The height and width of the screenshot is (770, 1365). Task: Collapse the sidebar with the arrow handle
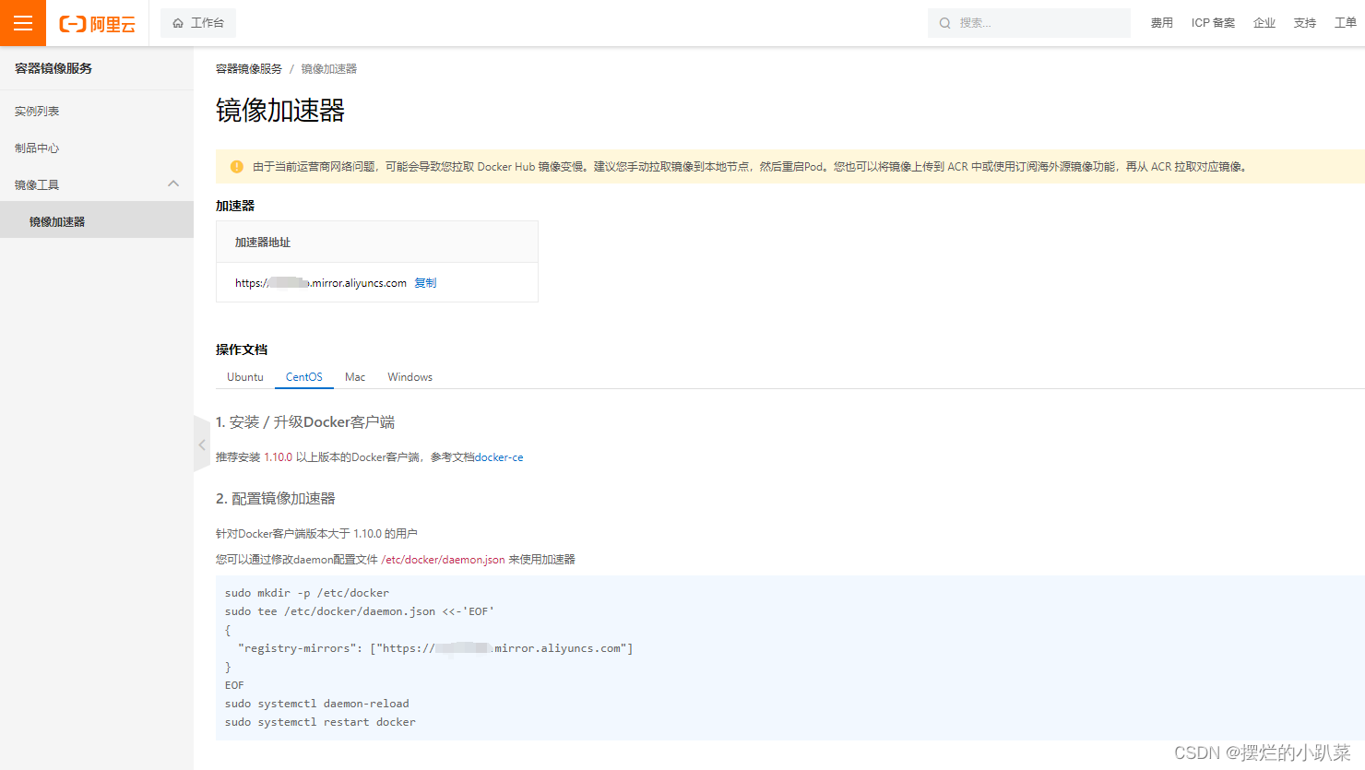pos(202,444)
